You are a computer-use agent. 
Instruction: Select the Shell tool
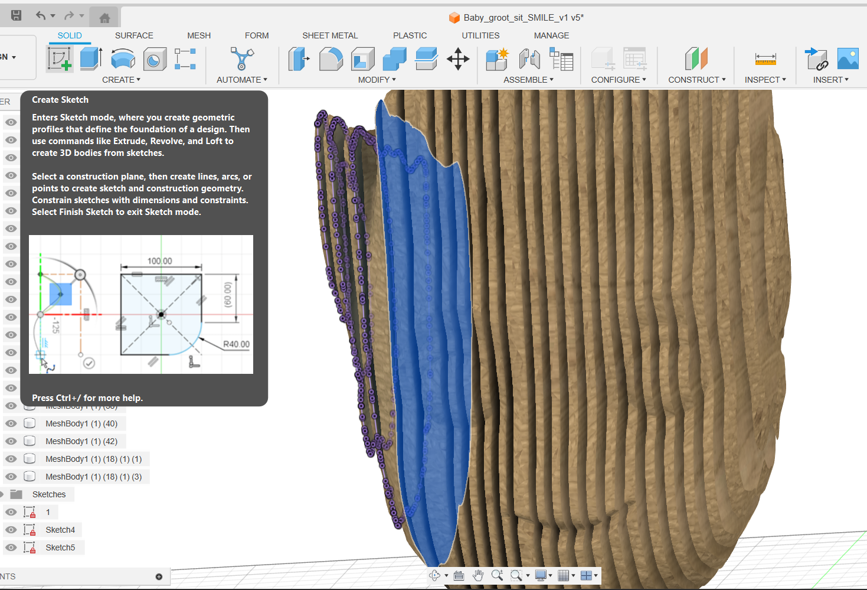tap(362, 59)
